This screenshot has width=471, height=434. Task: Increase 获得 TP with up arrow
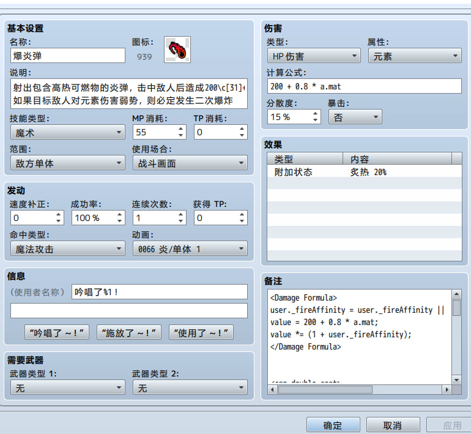coord(242,214)
